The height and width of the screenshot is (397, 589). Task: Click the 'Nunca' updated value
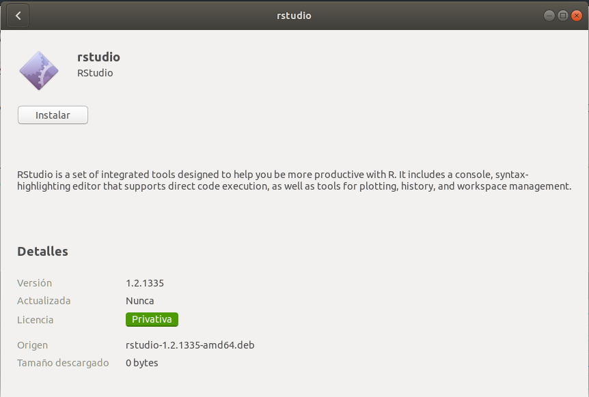pos(140,301)
